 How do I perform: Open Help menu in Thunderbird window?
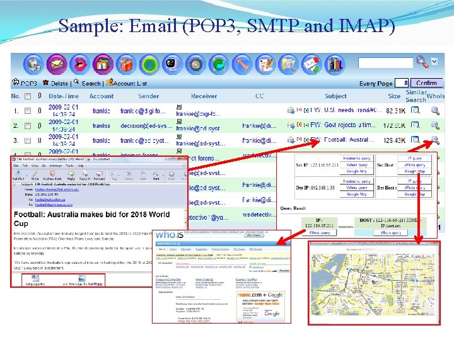coord(81,166)
